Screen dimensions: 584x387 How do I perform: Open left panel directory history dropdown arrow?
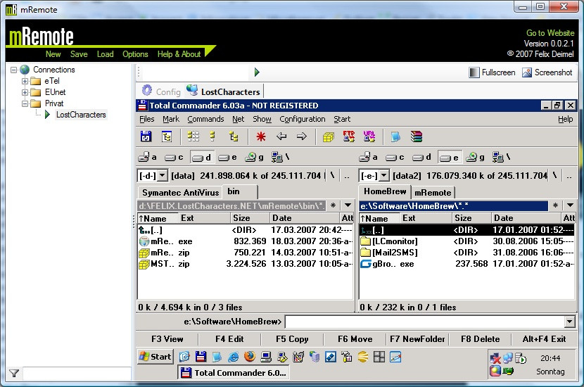tap(348, 205)
